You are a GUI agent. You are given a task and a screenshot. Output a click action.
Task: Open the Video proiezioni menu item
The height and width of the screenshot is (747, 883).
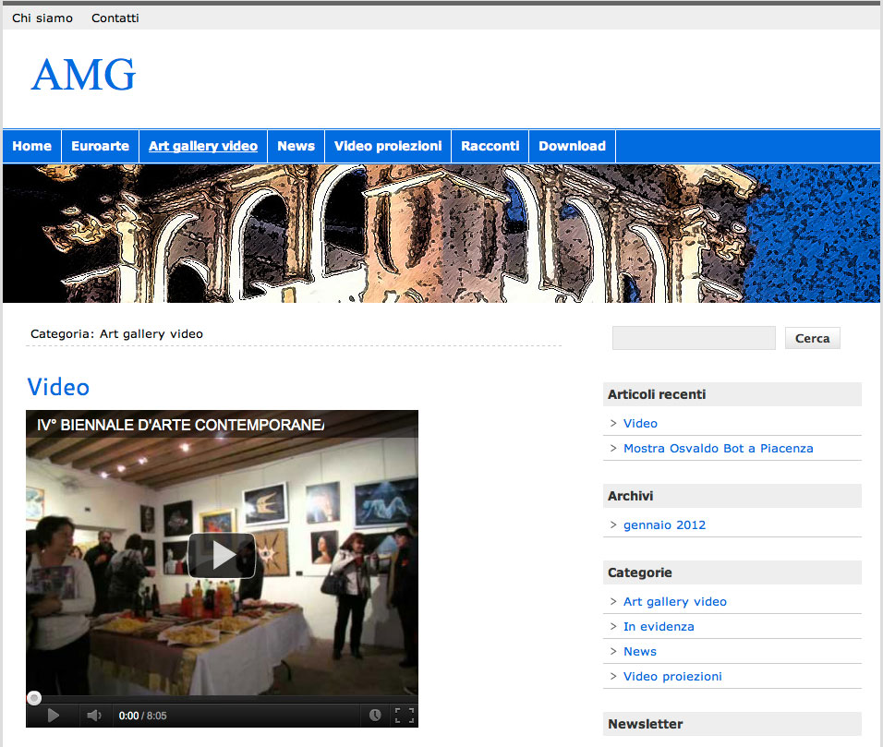388,146
